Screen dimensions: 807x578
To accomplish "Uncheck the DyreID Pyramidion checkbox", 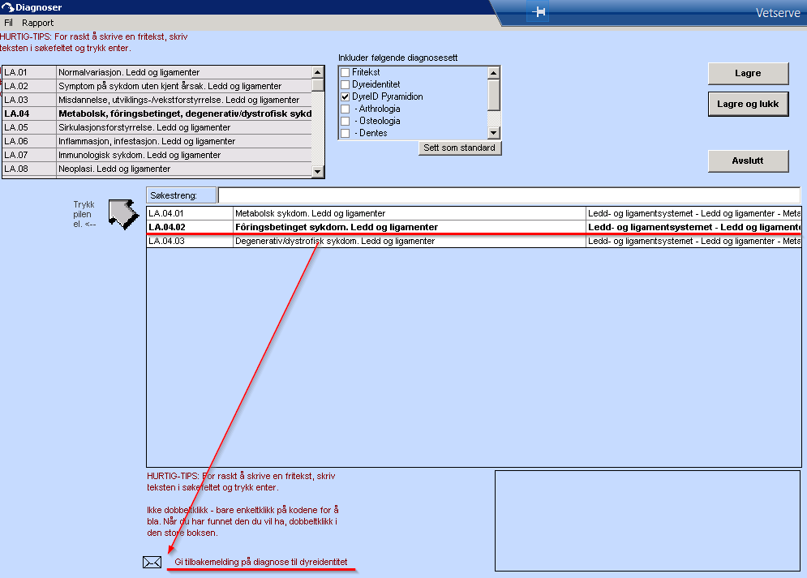I will point(346,97).
